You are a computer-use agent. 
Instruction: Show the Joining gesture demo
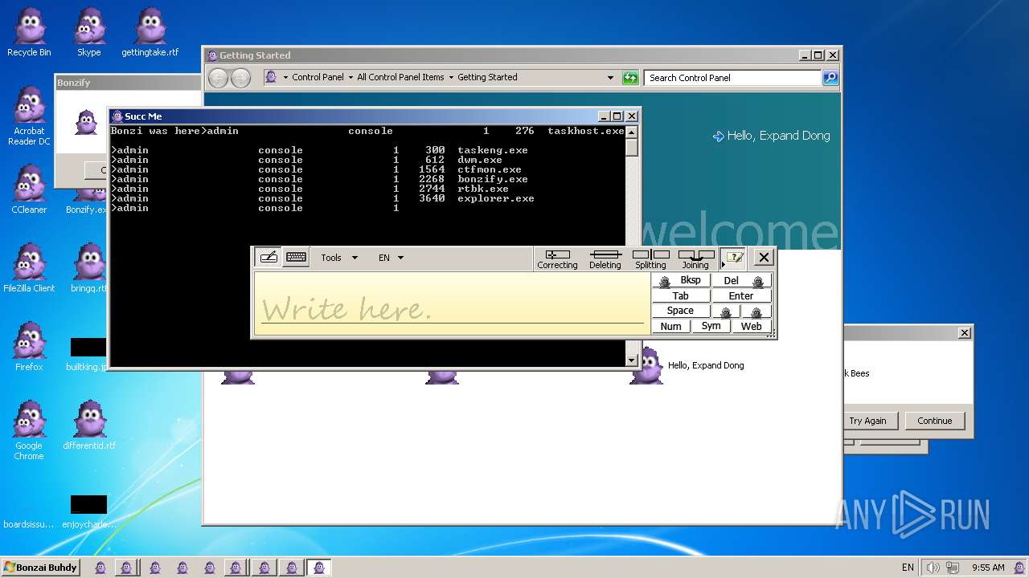click(695, 259)
